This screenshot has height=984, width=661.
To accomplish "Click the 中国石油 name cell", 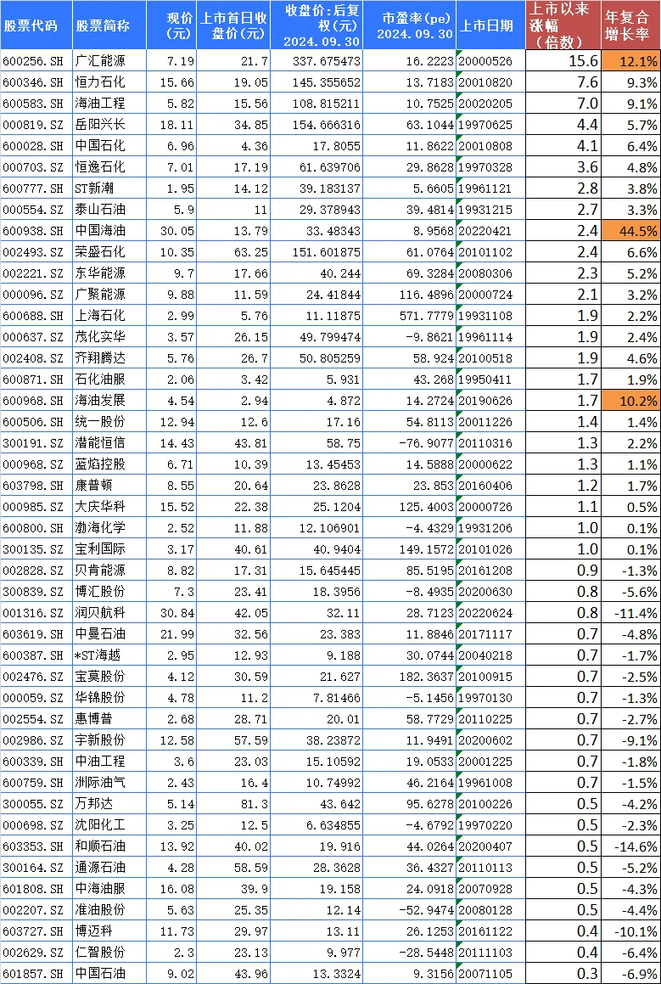I will pyautogui.click(x=109, y=973).
